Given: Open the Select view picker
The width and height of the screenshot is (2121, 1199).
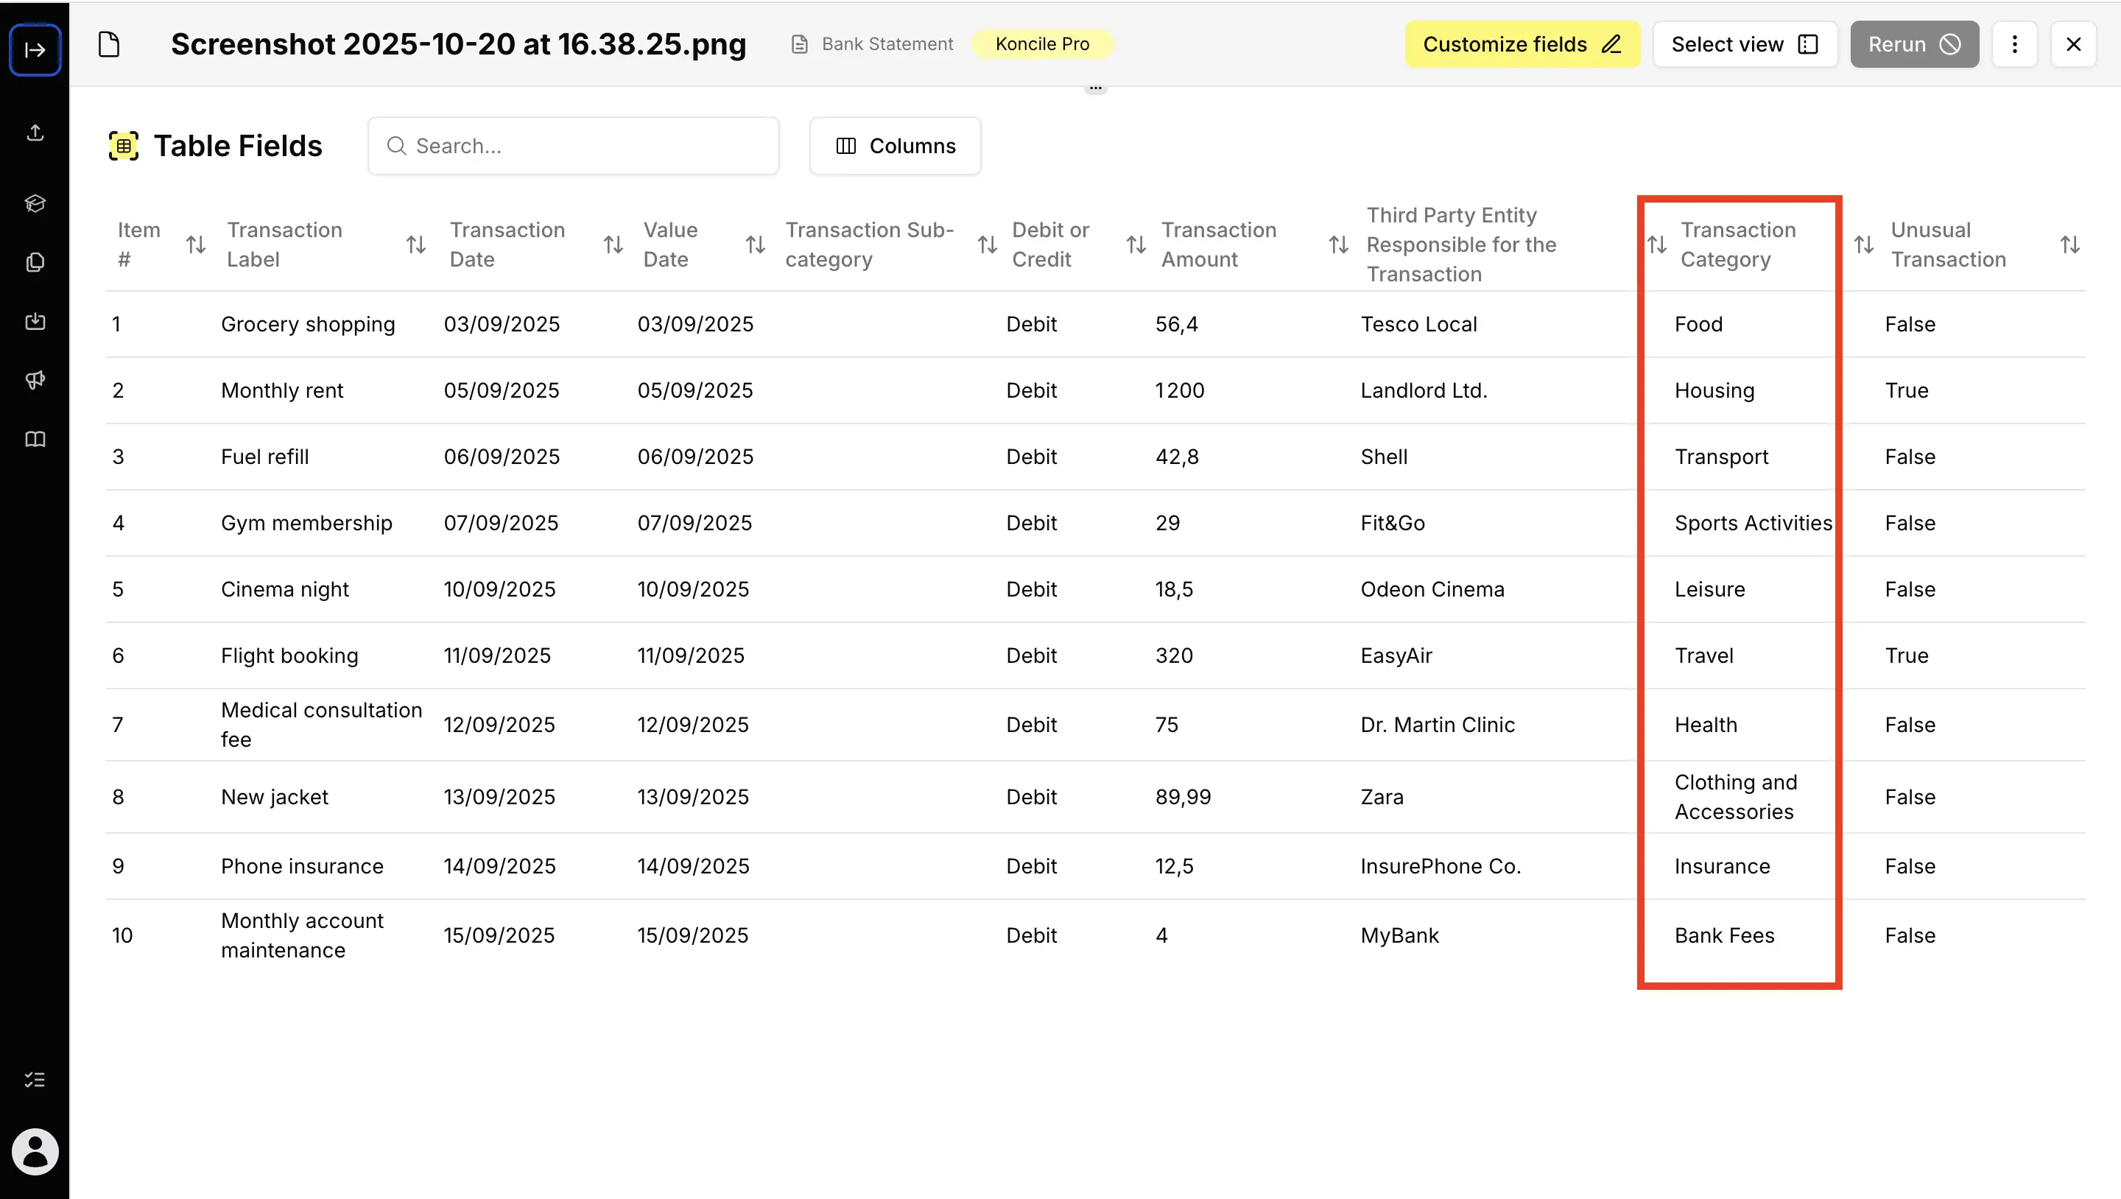Looking at the screenshot, I should (1745, 43).
